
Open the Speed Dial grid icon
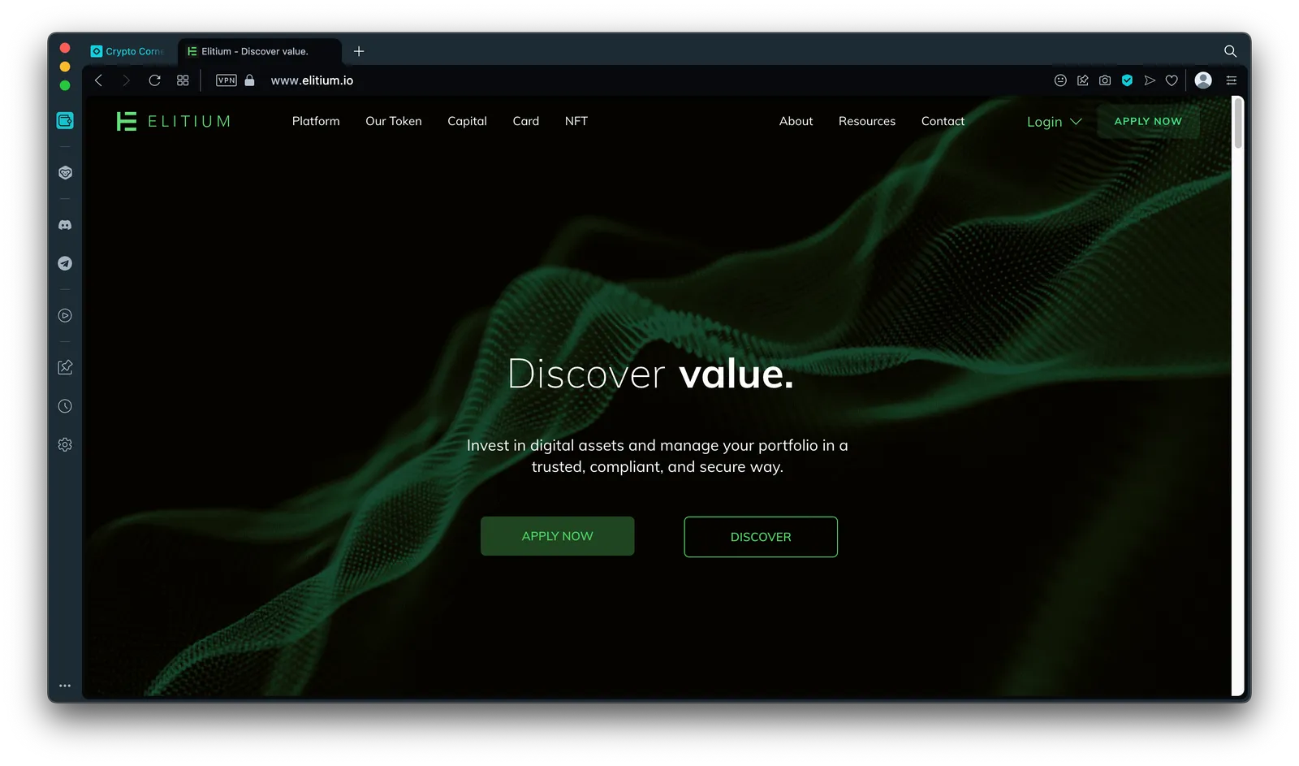(x=183, y=80)
